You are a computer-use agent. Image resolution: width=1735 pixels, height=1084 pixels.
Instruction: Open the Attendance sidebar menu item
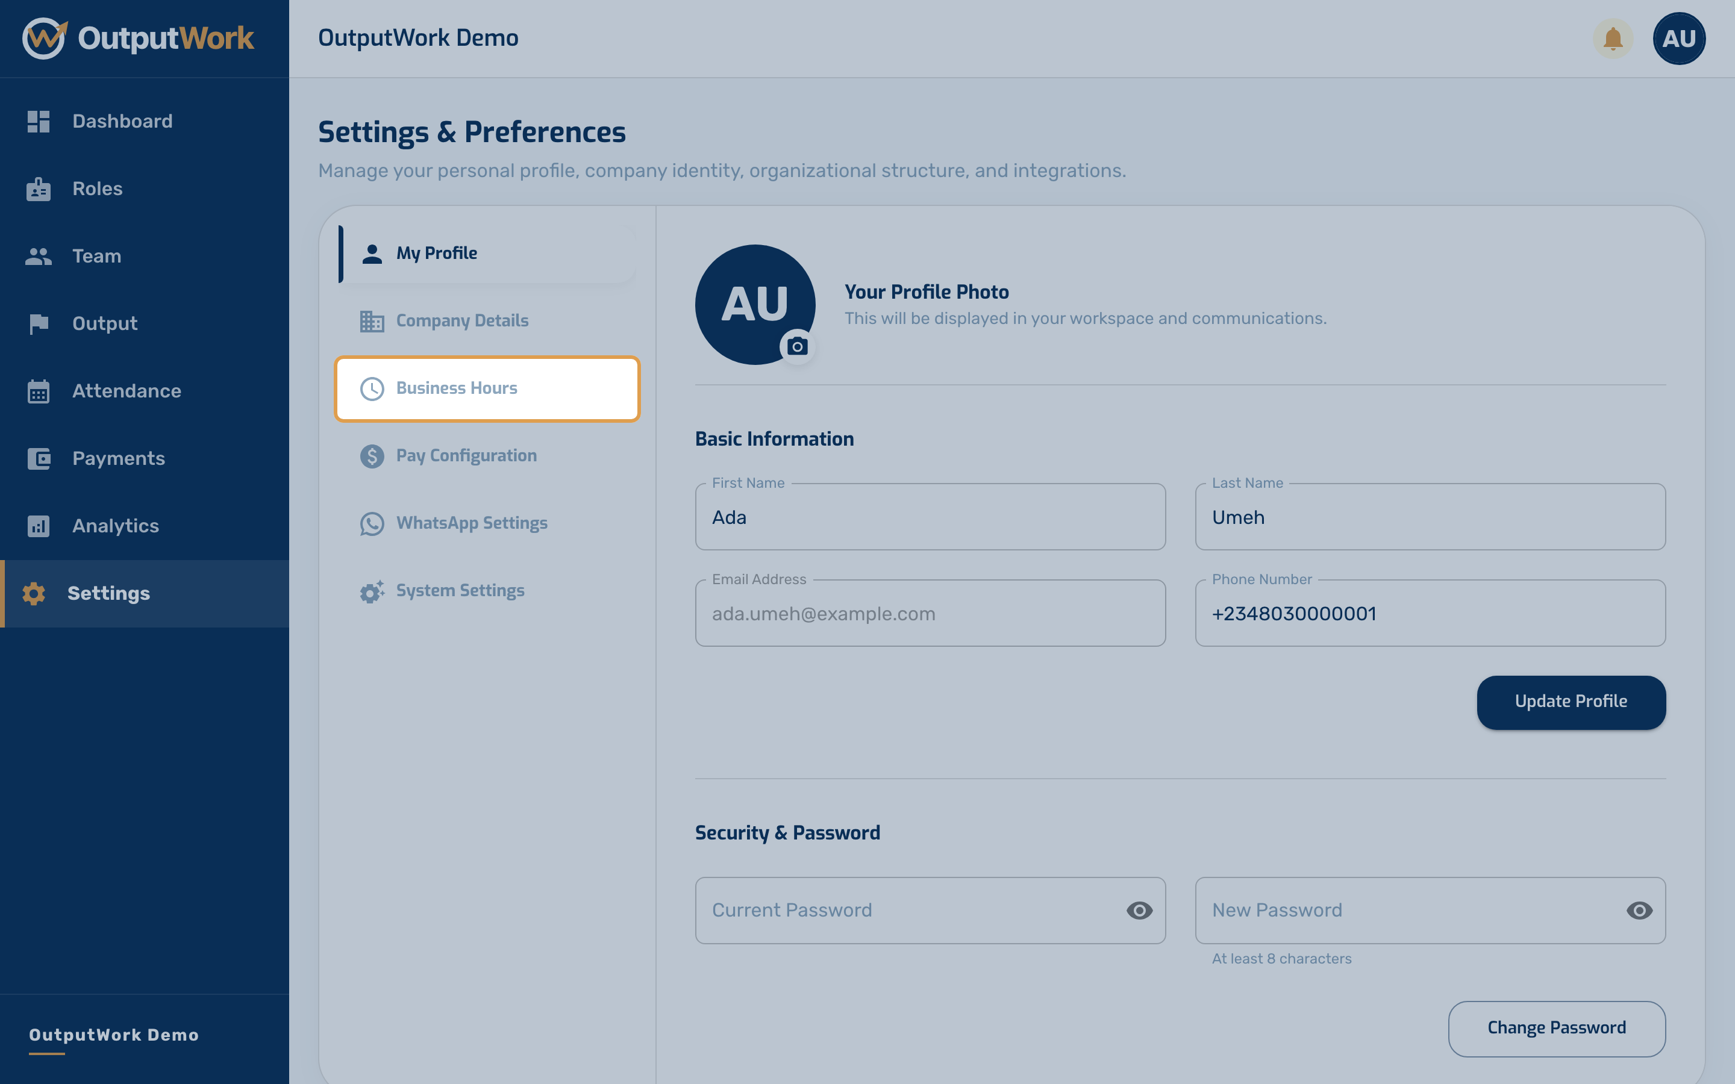[x=144, y=391]
